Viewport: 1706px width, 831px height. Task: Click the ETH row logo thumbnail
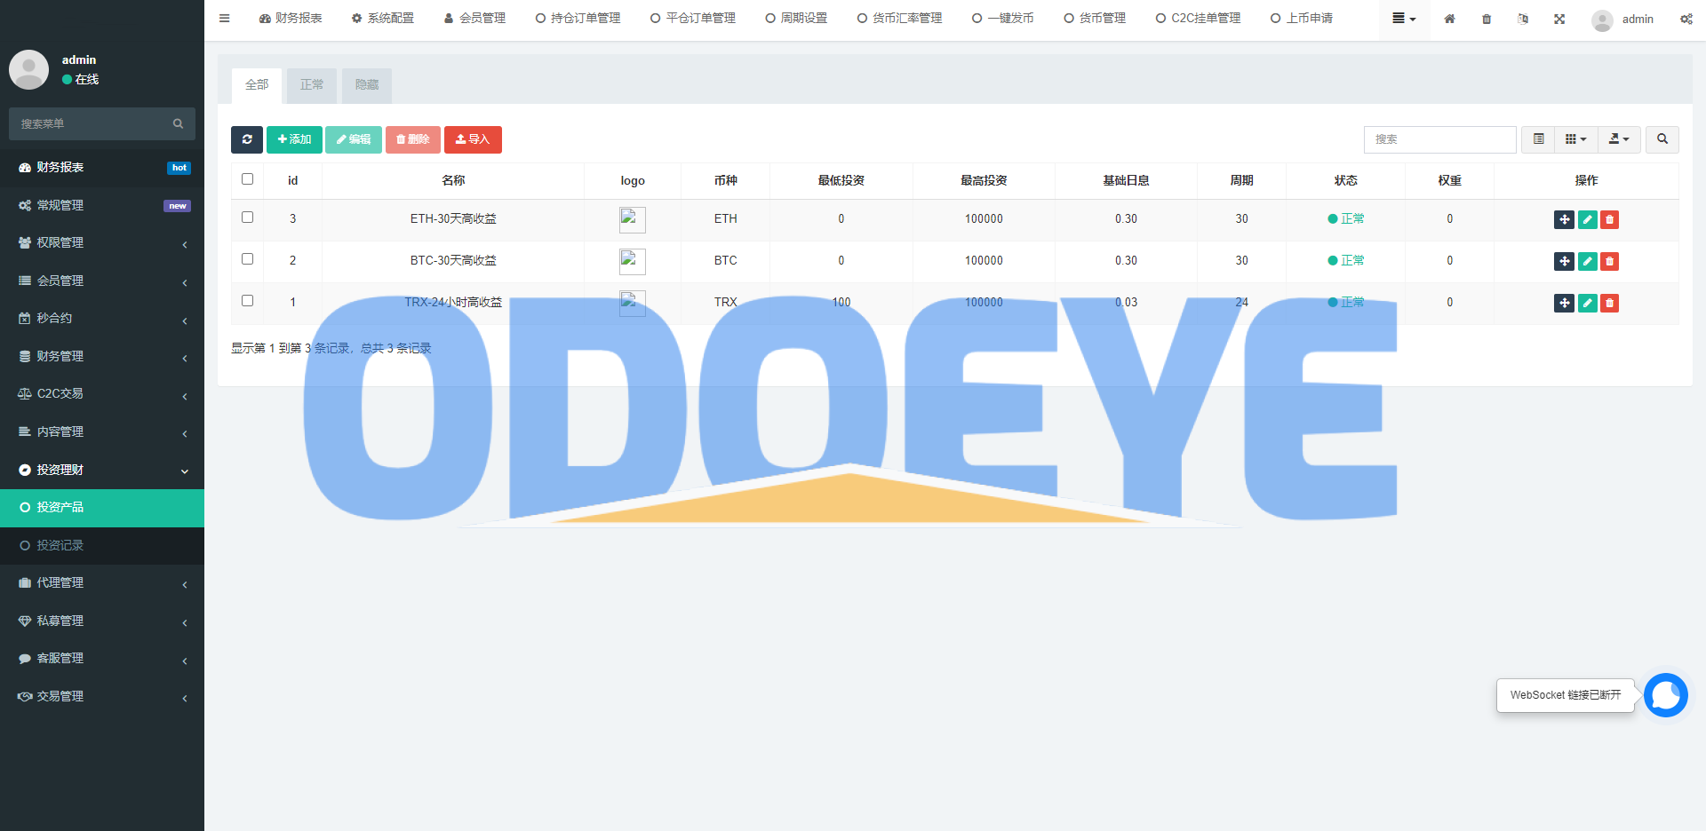point(633,219)
